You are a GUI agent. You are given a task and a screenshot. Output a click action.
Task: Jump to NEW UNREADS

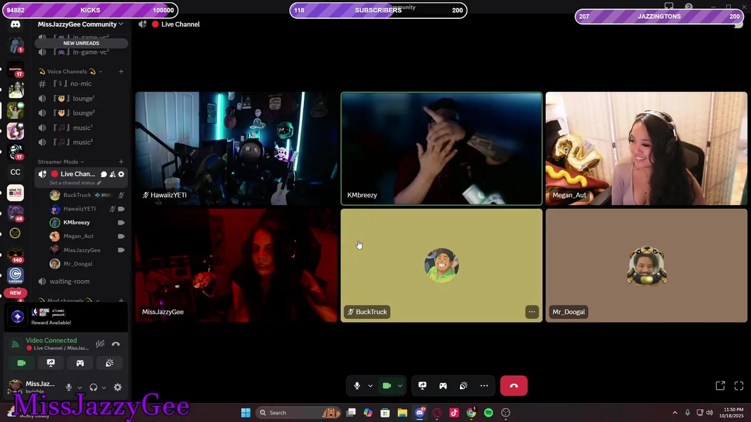click(81, 43)
